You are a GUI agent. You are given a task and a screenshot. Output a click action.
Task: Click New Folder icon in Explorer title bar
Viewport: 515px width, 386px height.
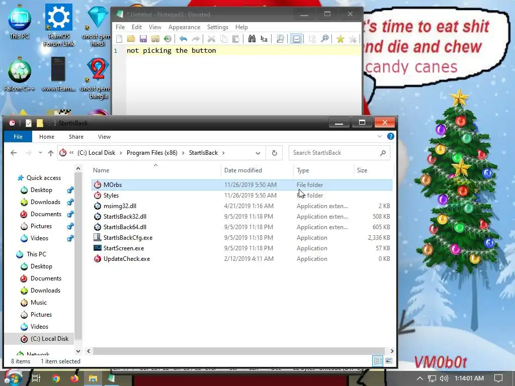[x=40, y=123]
